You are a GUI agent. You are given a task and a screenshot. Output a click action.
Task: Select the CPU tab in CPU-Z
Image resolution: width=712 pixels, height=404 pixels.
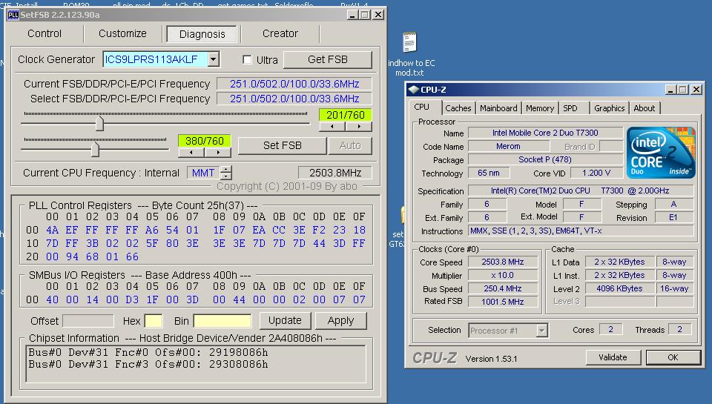[422, 107]
